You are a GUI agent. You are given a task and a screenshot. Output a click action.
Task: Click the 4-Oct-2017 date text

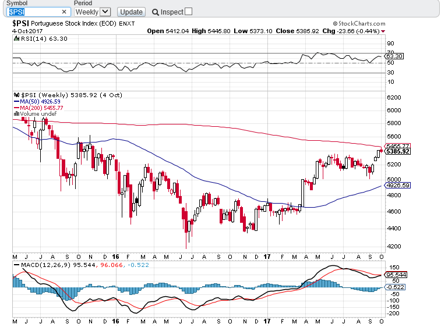(x=27, y=31)
